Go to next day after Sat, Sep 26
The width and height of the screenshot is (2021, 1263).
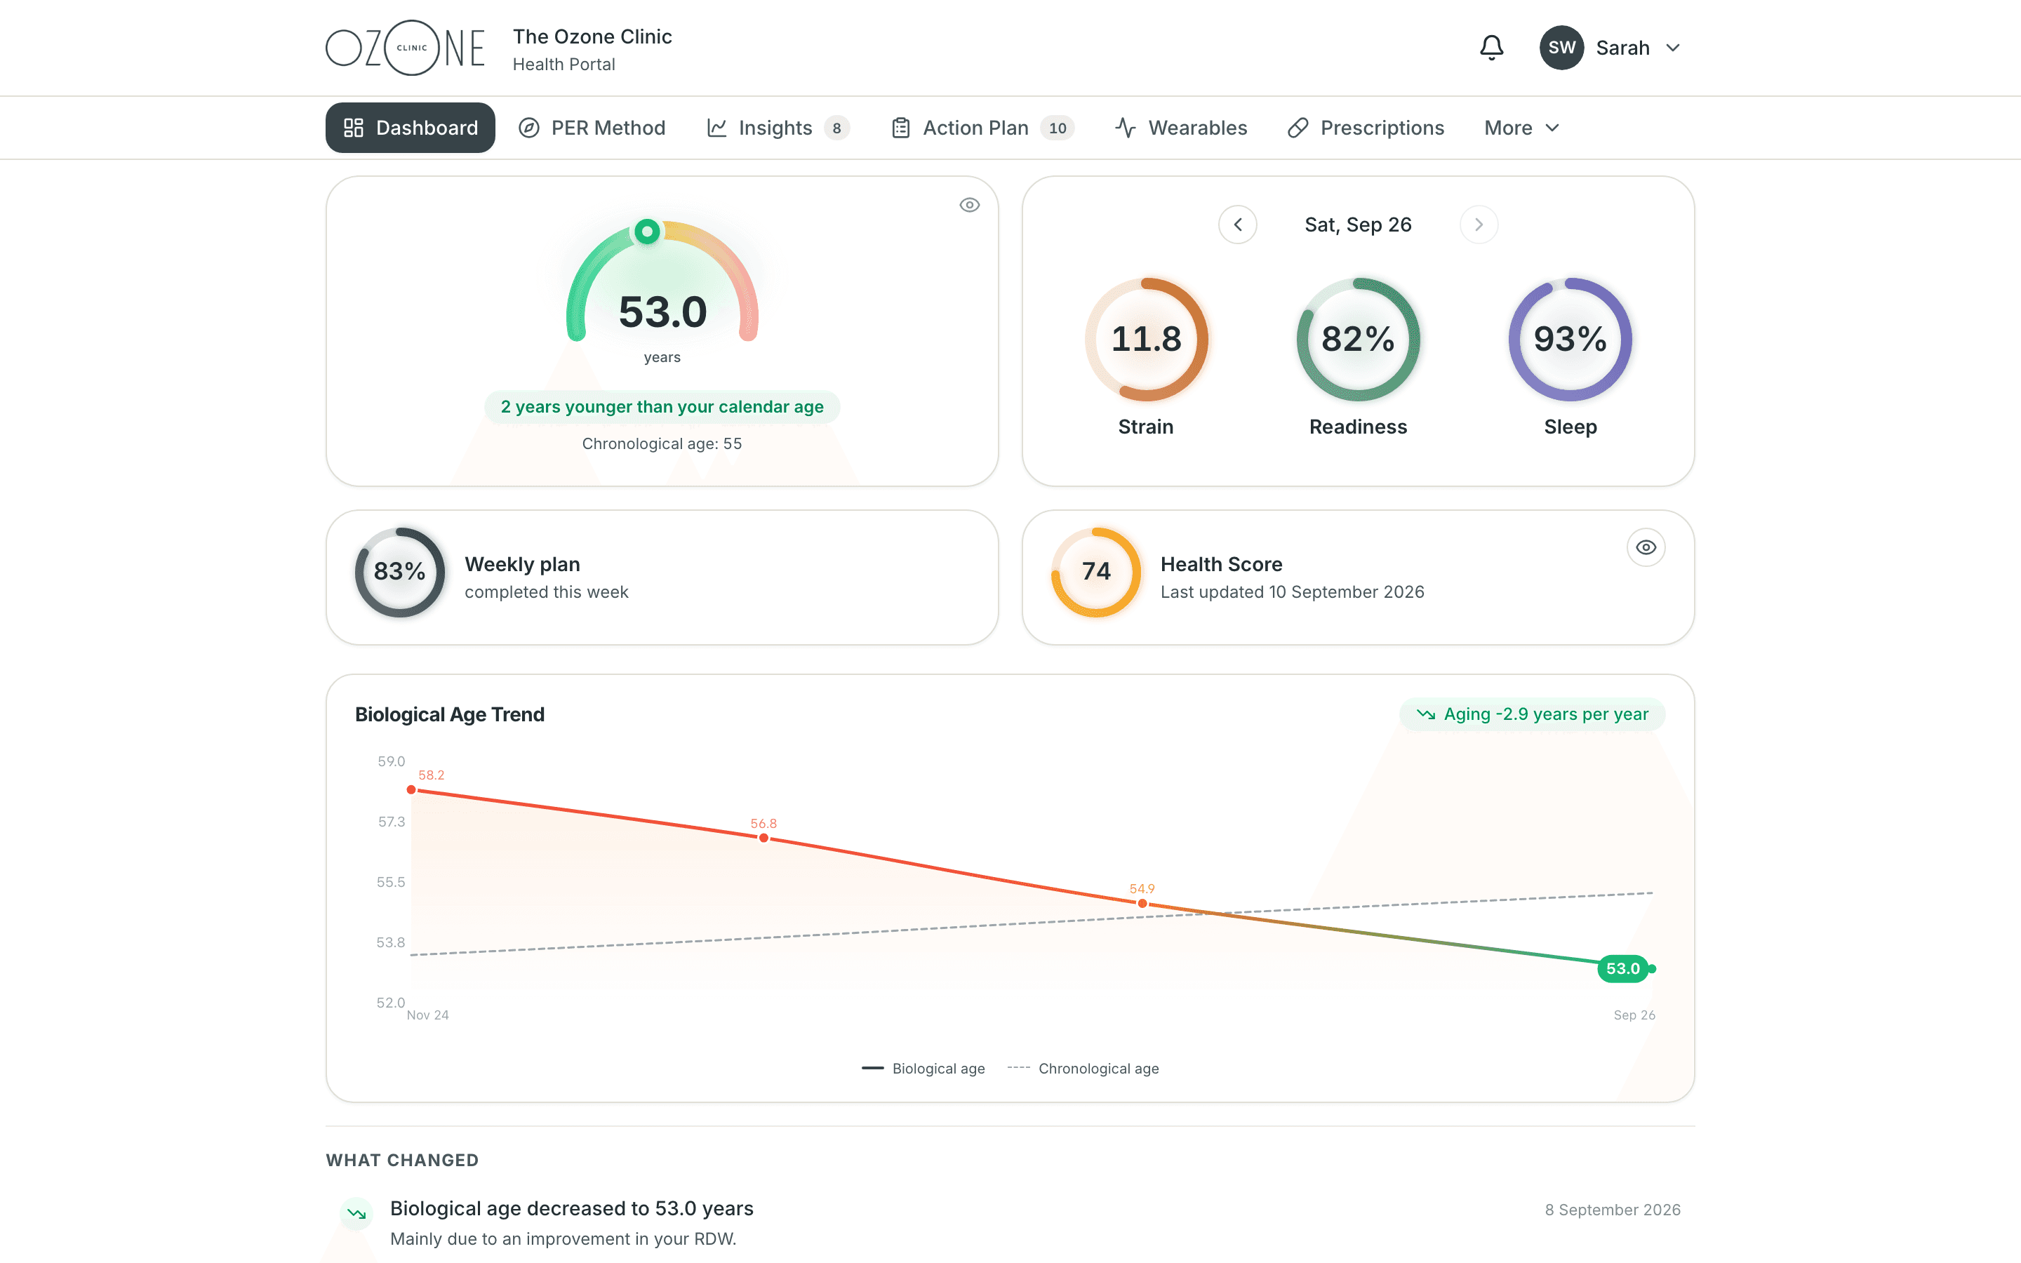click(1478, 225)
